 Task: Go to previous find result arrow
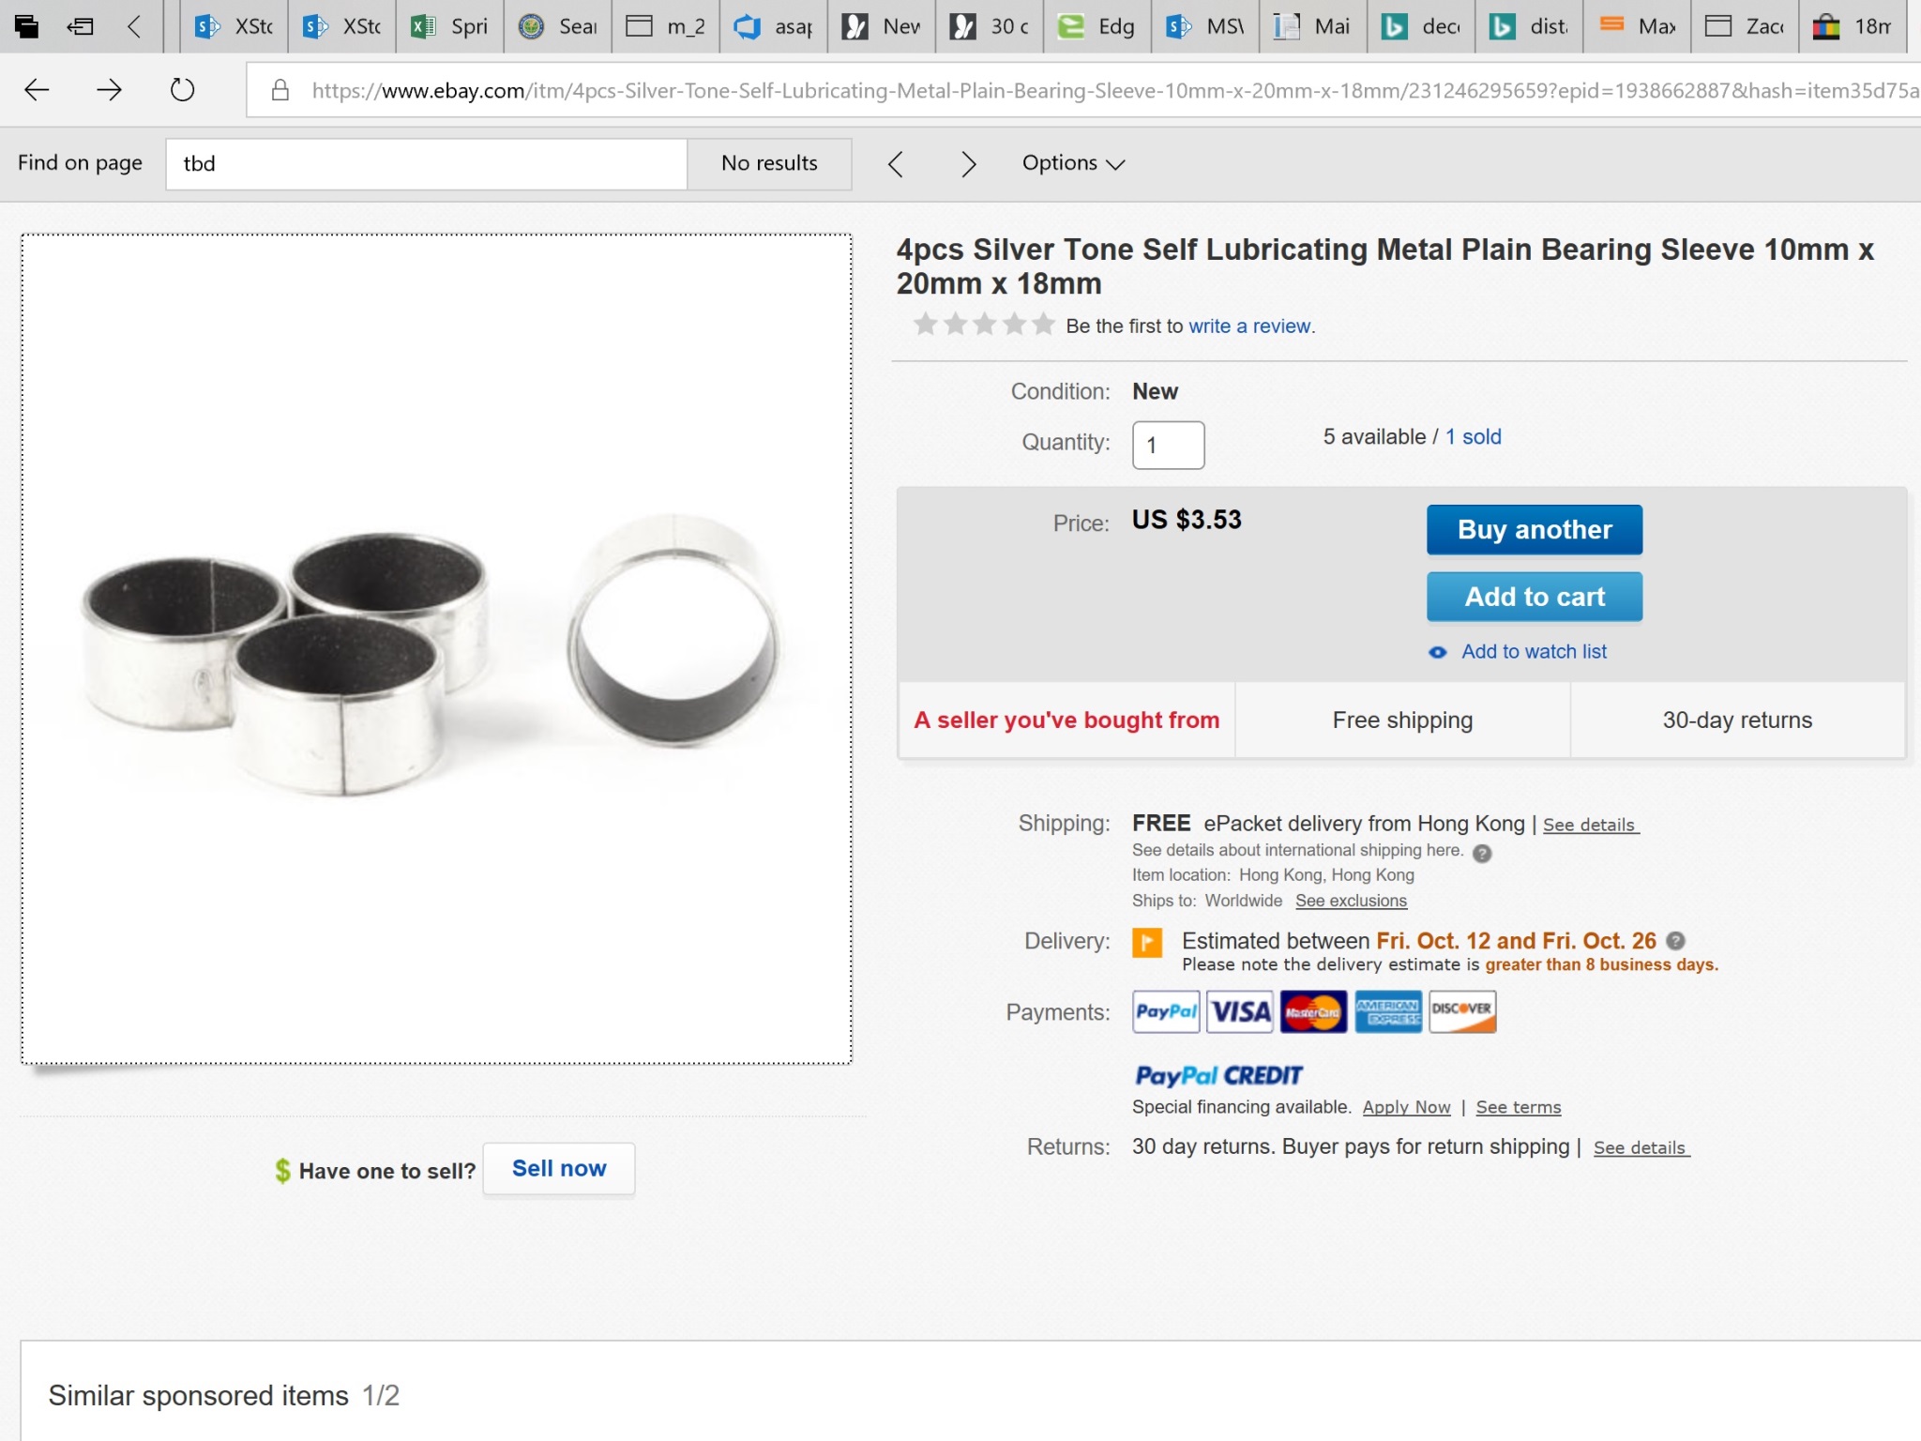pos(896,164)
